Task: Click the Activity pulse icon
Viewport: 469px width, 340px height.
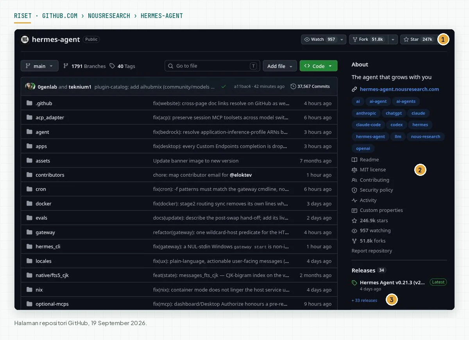Action: click(x=354, y=200)
